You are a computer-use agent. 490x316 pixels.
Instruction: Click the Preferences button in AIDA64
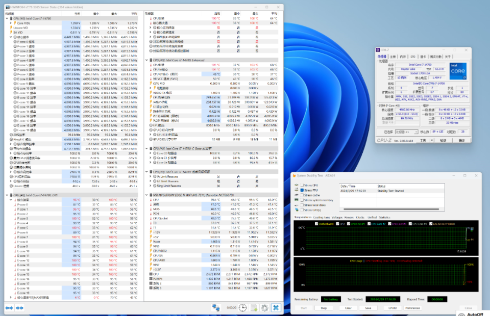(x=412, y=308)
